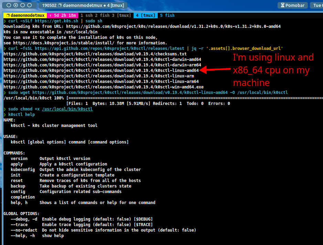Viewport: 323px width, 245px height.
Task: Click the 'help, h' command entry
Action: 19,203
